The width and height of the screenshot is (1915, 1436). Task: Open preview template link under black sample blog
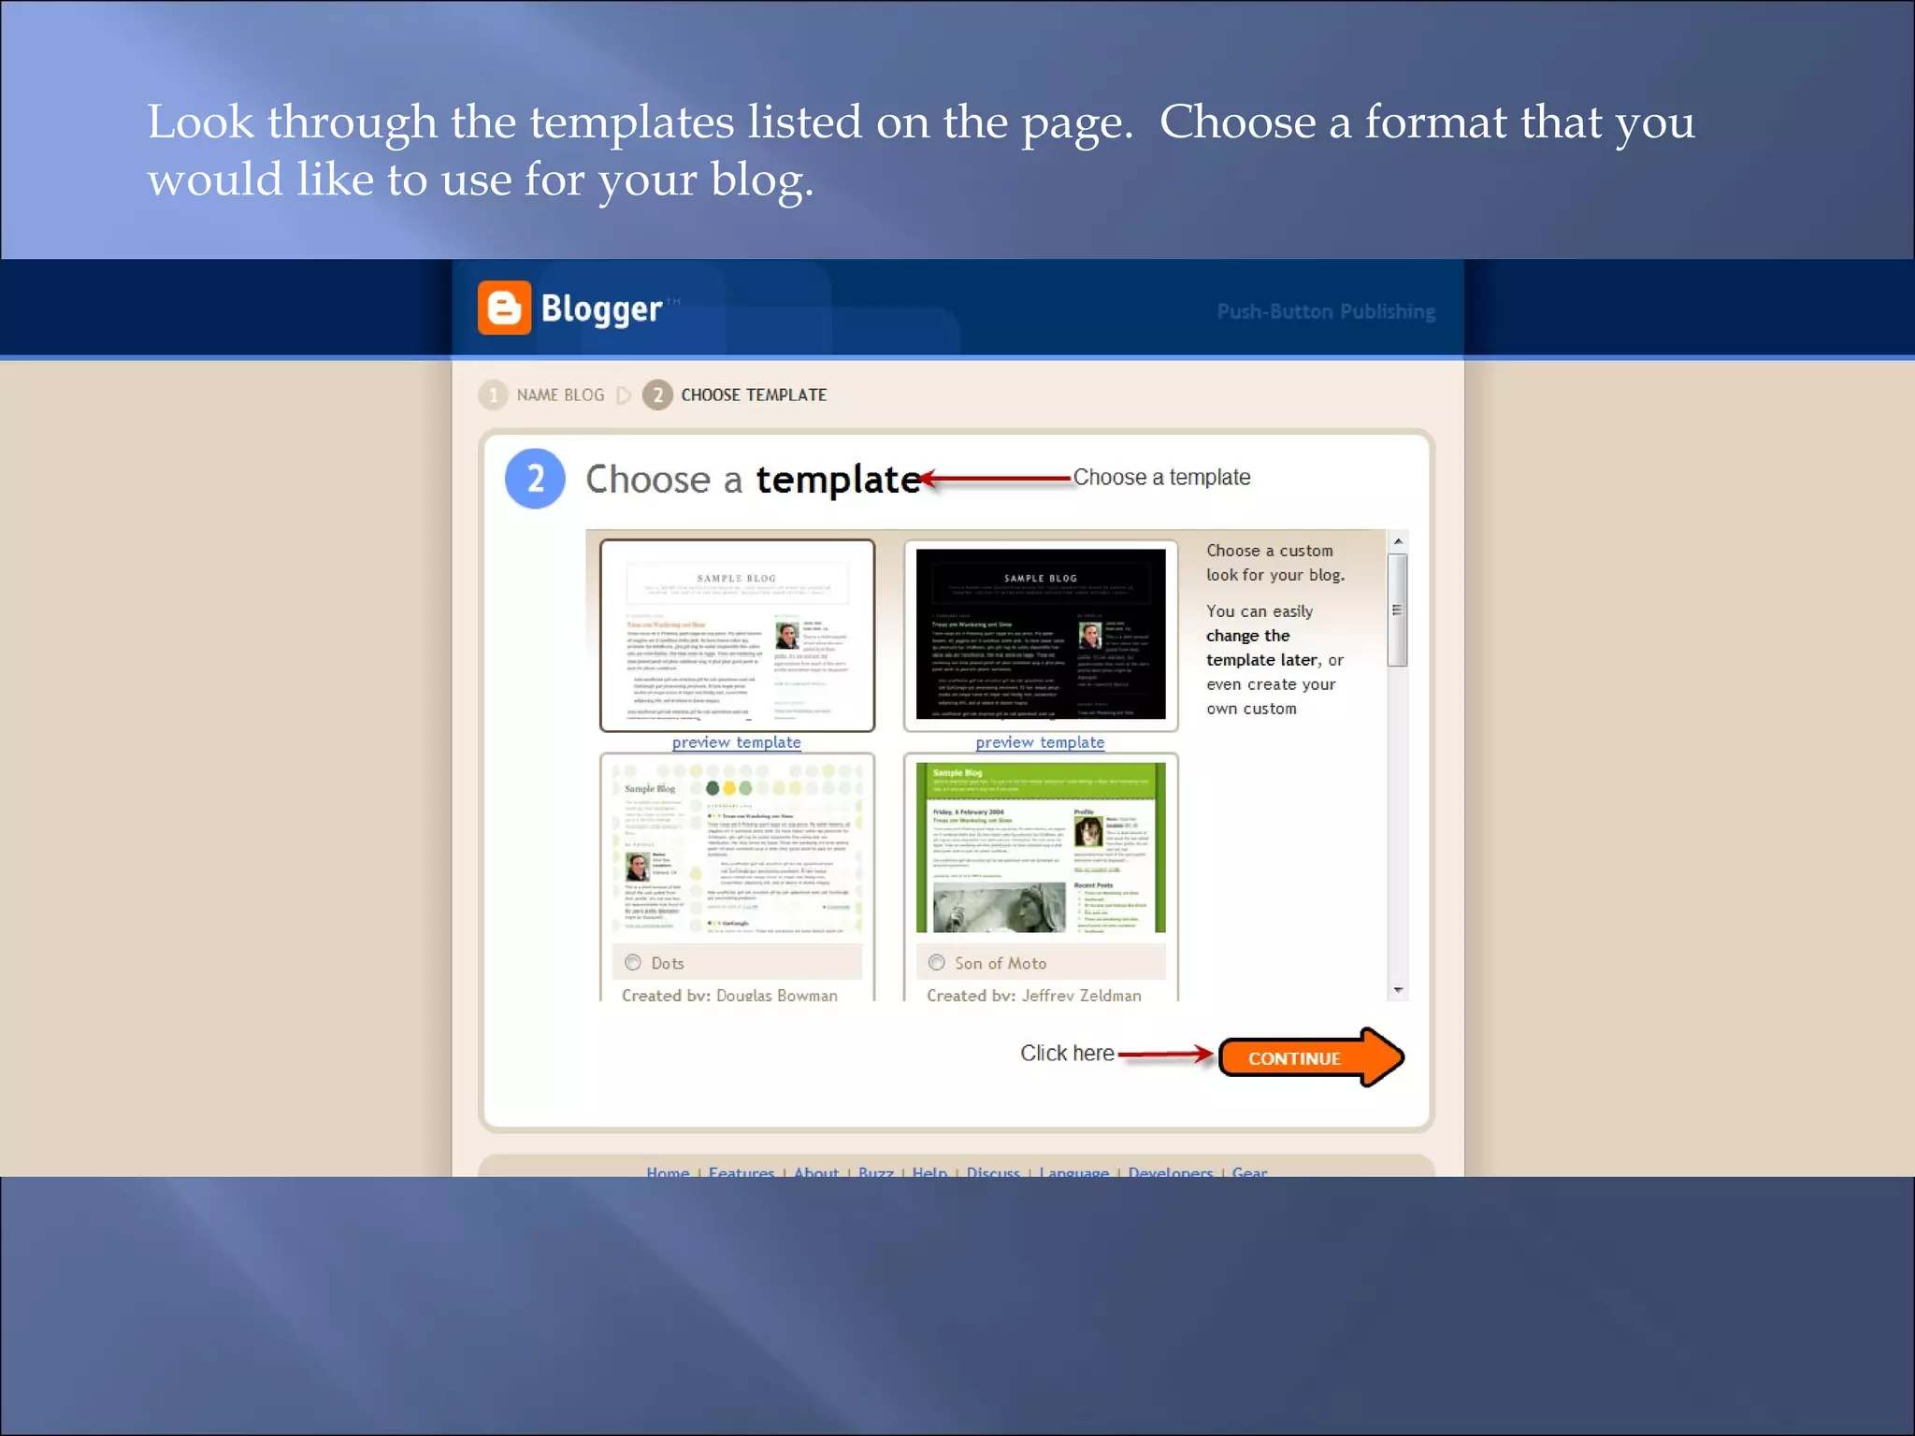(x=1040, y=742)
